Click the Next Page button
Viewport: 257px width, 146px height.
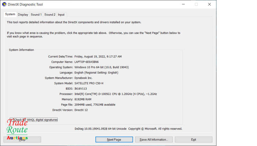(x=114, y=140)
